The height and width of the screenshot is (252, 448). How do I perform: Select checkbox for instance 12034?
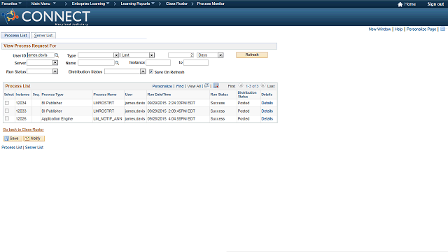tap(7, 103)
